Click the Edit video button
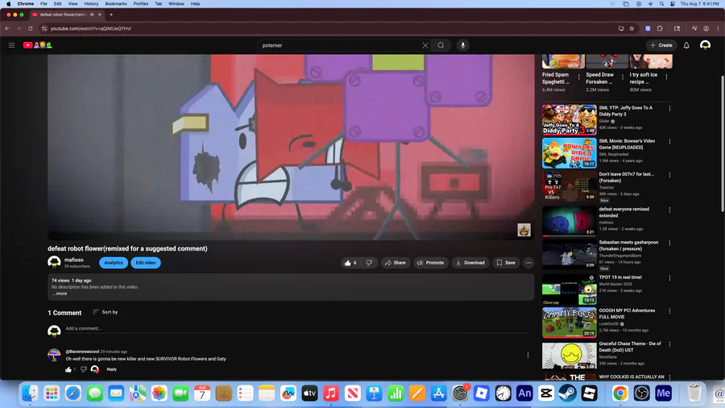Screen dimensions: 725x408 (x=146, y=263)
